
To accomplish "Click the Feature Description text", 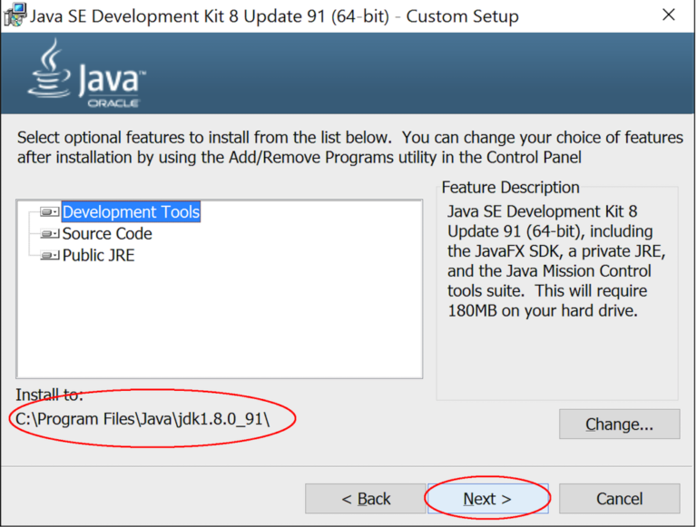I will point(556,261).
